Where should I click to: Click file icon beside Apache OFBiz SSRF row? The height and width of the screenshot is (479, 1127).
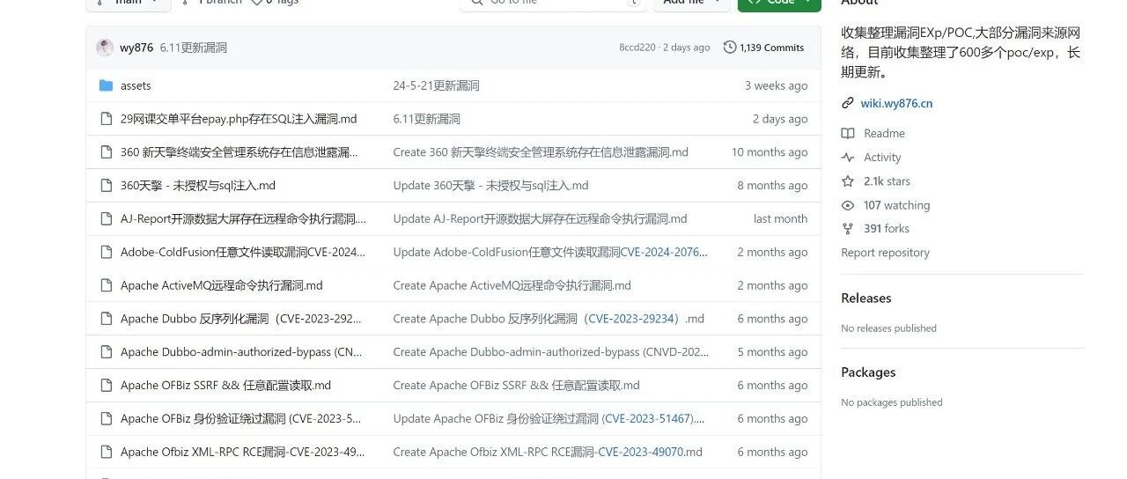point(107,386)
